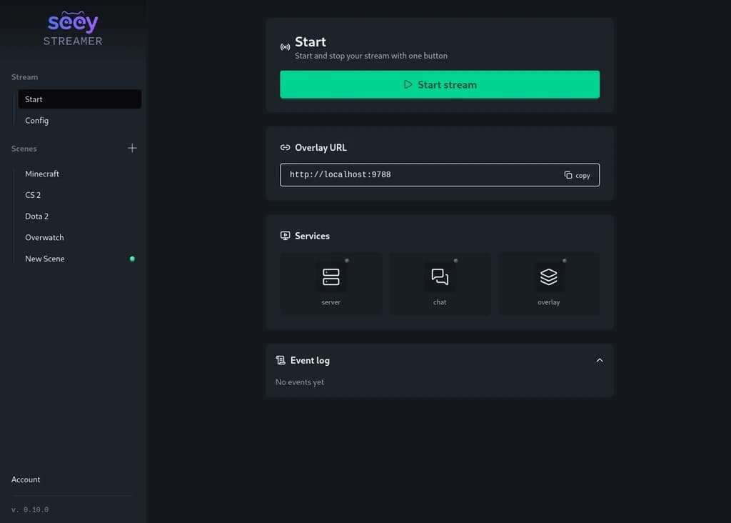
Task: Click the 'No events yet' message
Action: (299, 382)
